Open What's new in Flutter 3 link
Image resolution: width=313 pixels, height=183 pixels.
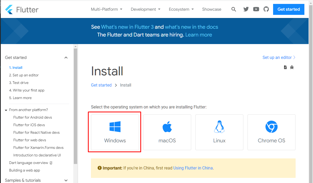pyautogui.click(x=127, y=27)
